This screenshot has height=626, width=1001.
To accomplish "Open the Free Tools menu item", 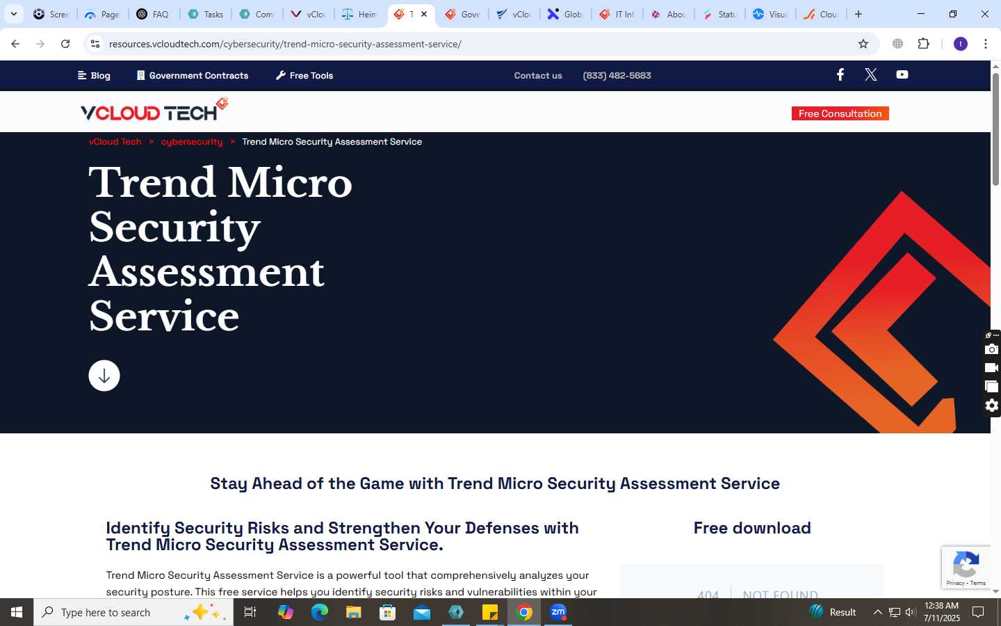I will [304, 76].
